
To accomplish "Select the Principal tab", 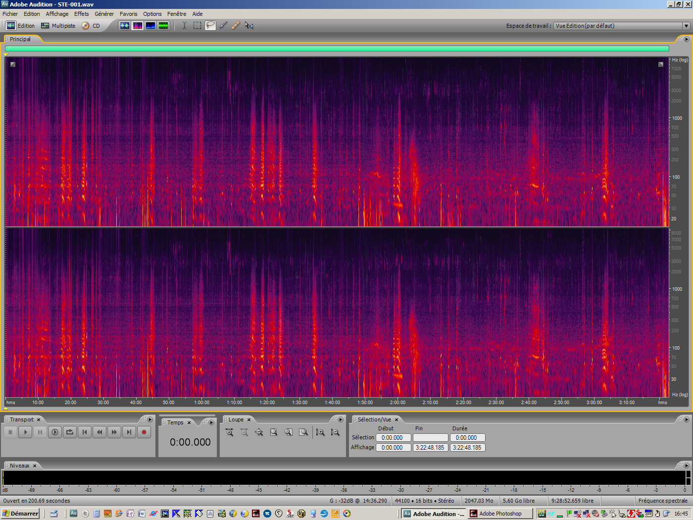I will [x=21, y=39].
